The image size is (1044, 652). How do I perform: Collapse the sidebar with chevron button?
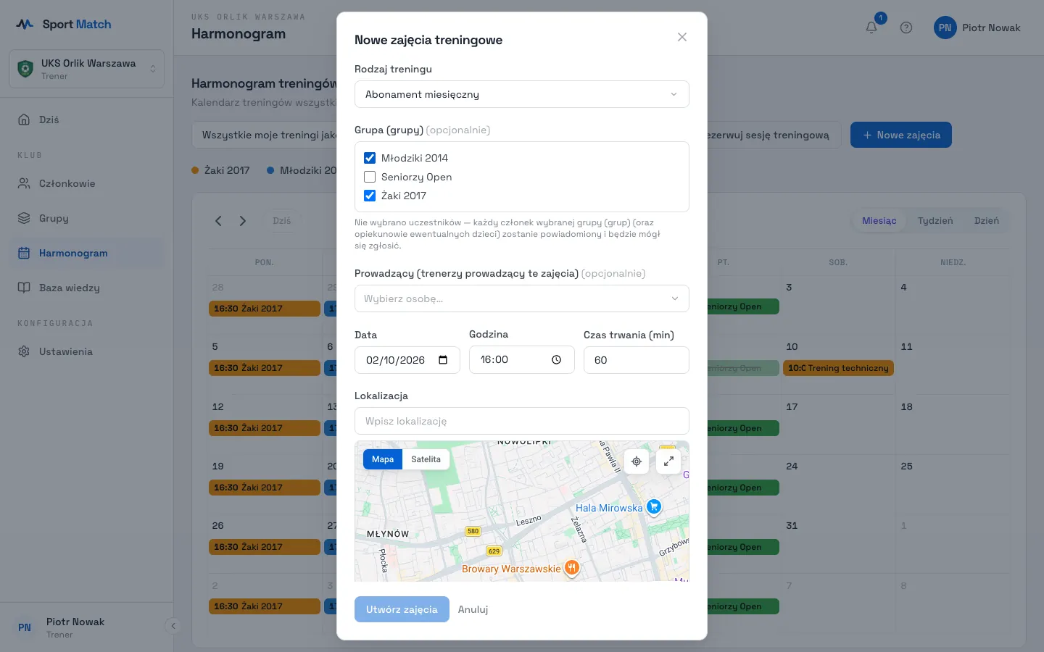tap(173, 626)
